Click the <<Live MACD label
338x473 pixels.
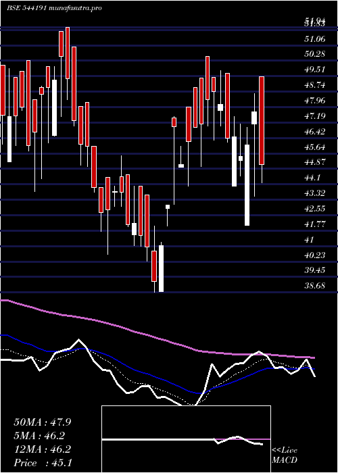[285, 455]
